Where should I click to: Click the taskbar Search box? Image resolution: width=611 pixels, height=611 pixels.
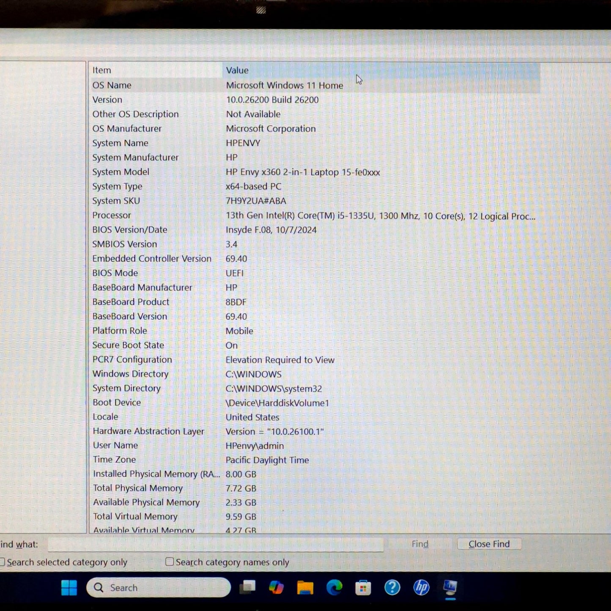click(159, 587)
